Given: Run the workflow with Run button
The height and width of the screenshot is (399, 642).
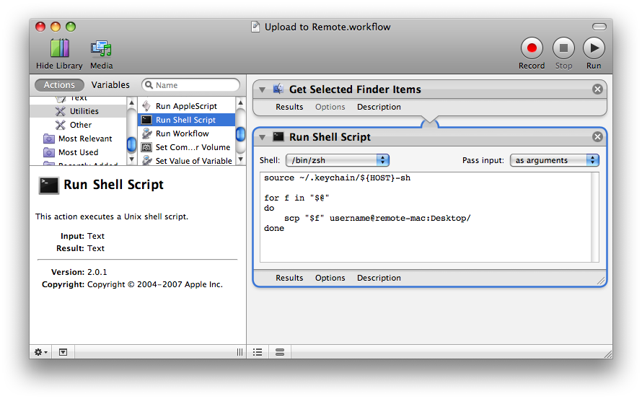Looking at the screenshot, I should [x=594, y=48].
